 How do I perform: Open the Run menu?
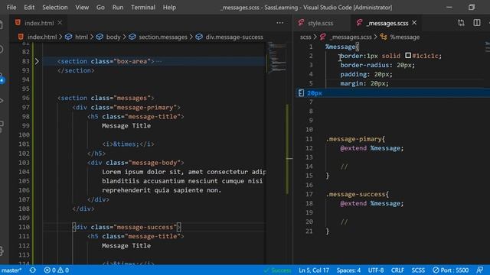point(118,7)
